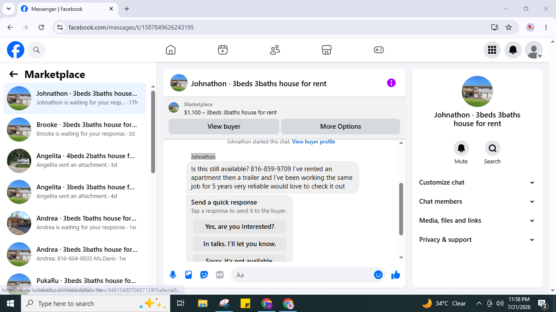
Task: Click the conversation list scrollbar
Action: coord(153,132)
